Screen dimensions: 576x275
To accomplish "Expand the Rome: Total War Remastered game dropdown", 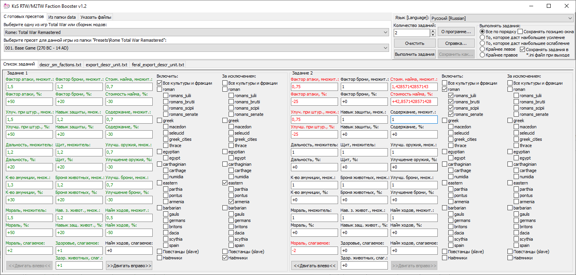I will 196,32.
